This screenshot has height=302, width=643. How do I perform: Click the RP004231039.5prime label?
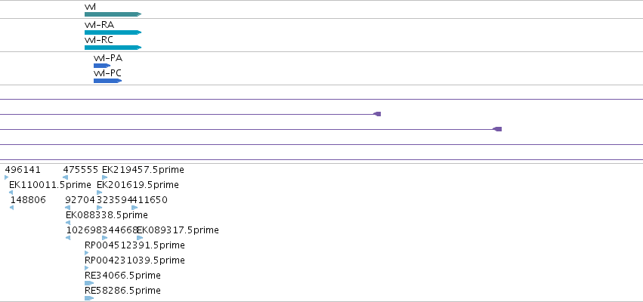click(x=134, y=260)
